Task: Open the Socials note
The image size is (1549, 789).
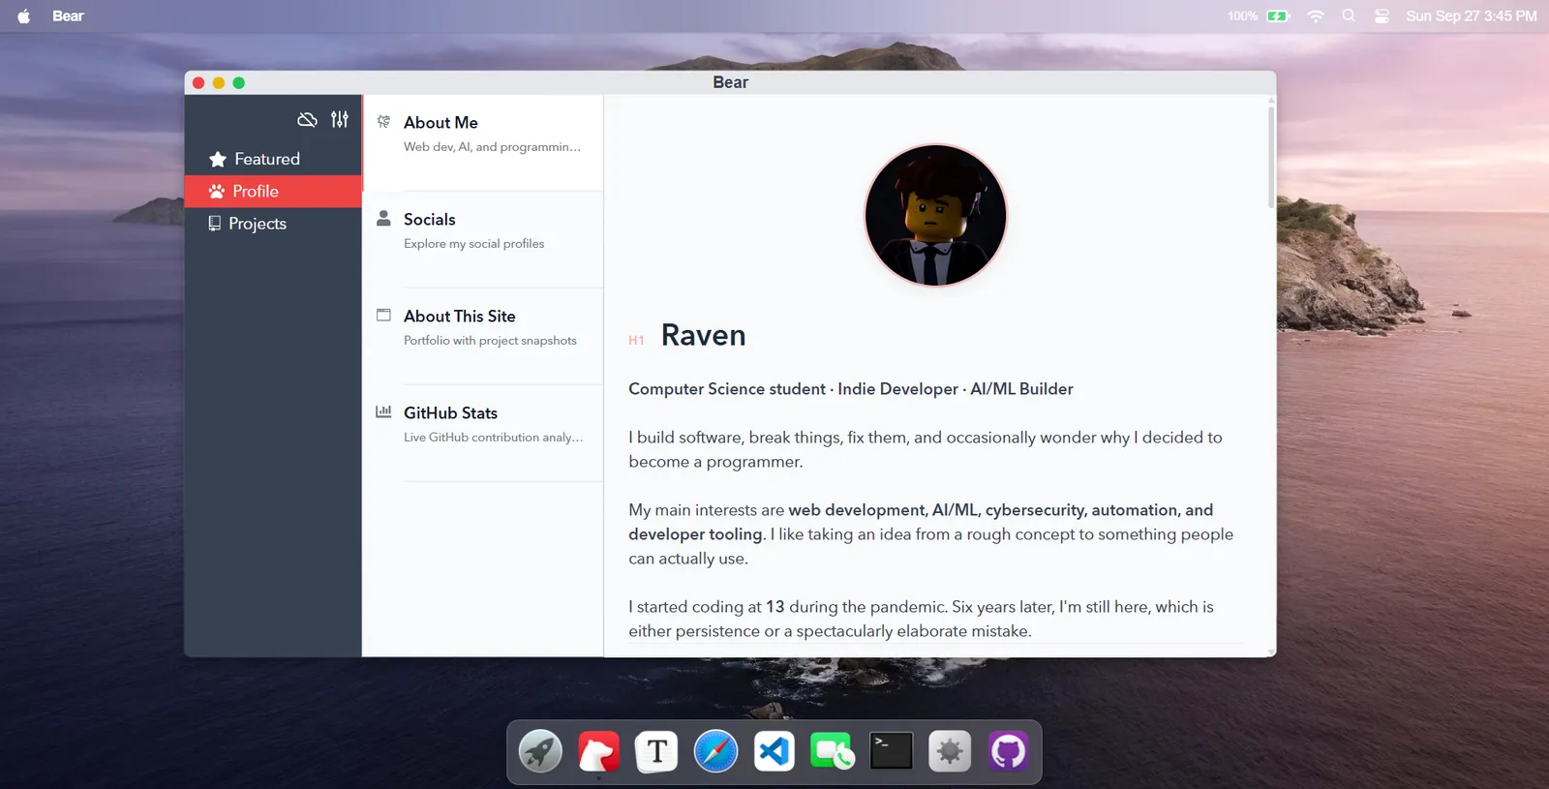Action: 483,239
